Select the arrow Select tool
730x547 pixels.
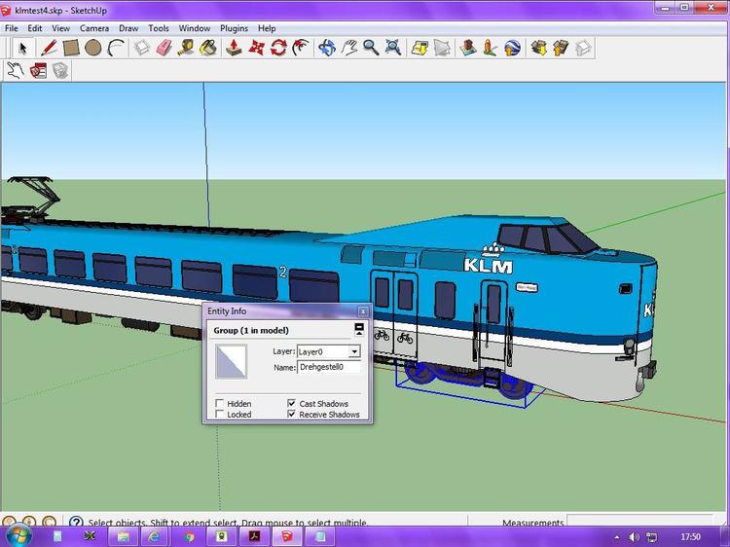22,48
